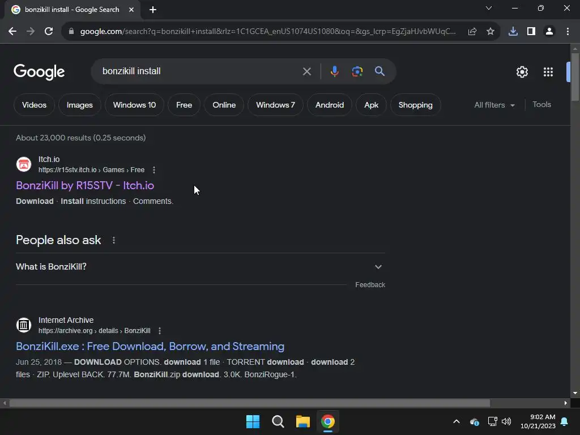This screenshot has width=580, height=435.
Task: Select the Android filter chip
Action: click(329, 105)
